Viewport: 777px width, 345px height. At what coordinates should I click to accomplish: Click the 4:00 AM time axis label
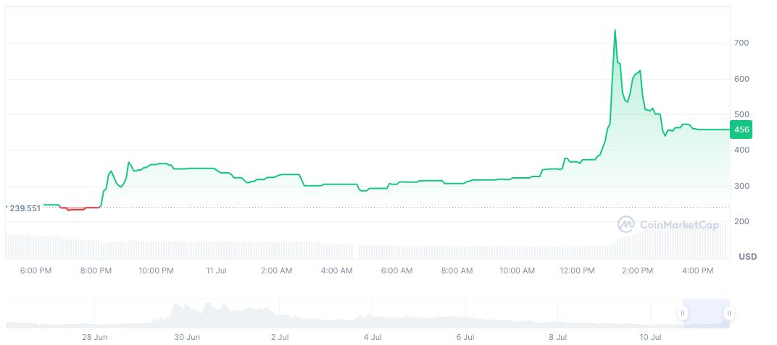click(x=337, y=271)
